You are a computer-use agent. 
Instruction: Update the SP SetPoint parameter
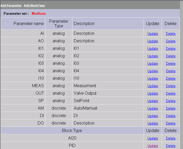[x=152, y=101]
